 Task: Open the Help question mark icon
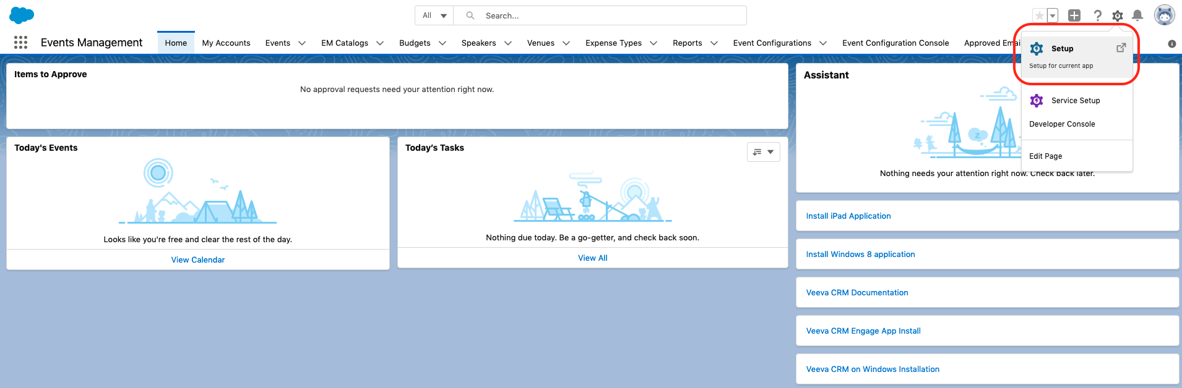[x=1097, y=15]
